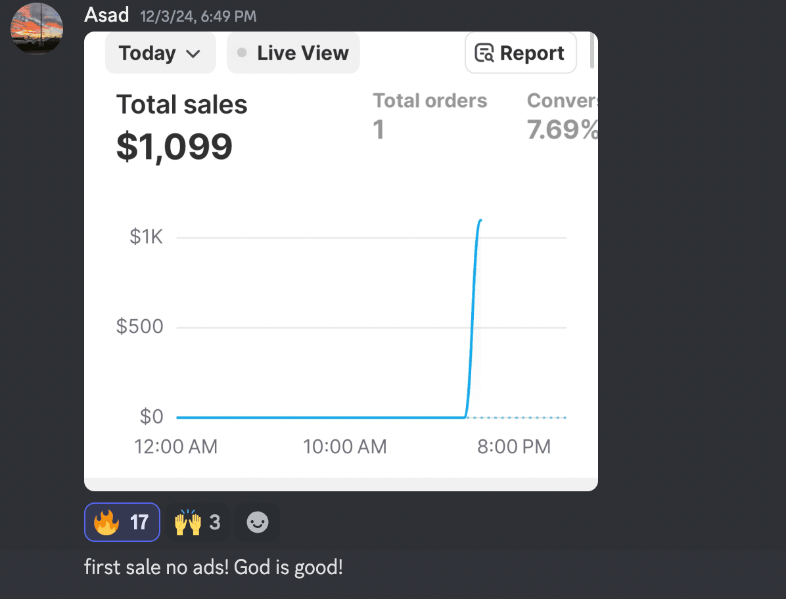Open the Report button text
The image size is (786, 599).
(532, 53)
